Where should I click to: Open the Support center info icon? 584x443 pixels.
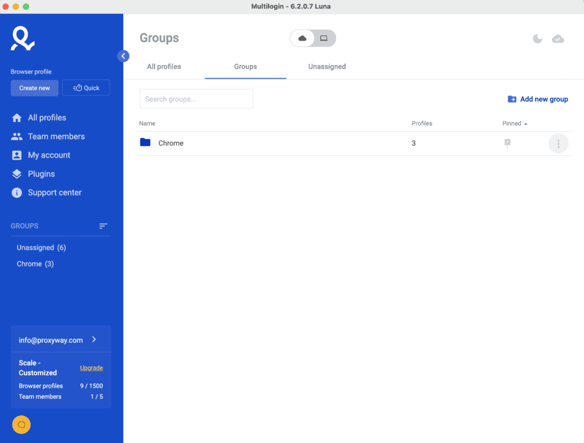(15, 192)
